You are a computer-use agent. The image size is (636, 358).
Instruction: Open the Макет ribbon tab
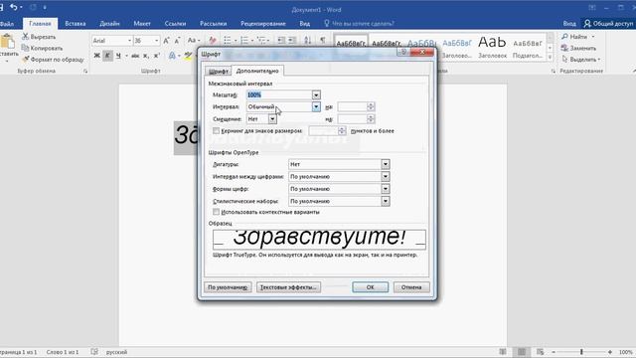pyautogui.click(x=142, y=24)
